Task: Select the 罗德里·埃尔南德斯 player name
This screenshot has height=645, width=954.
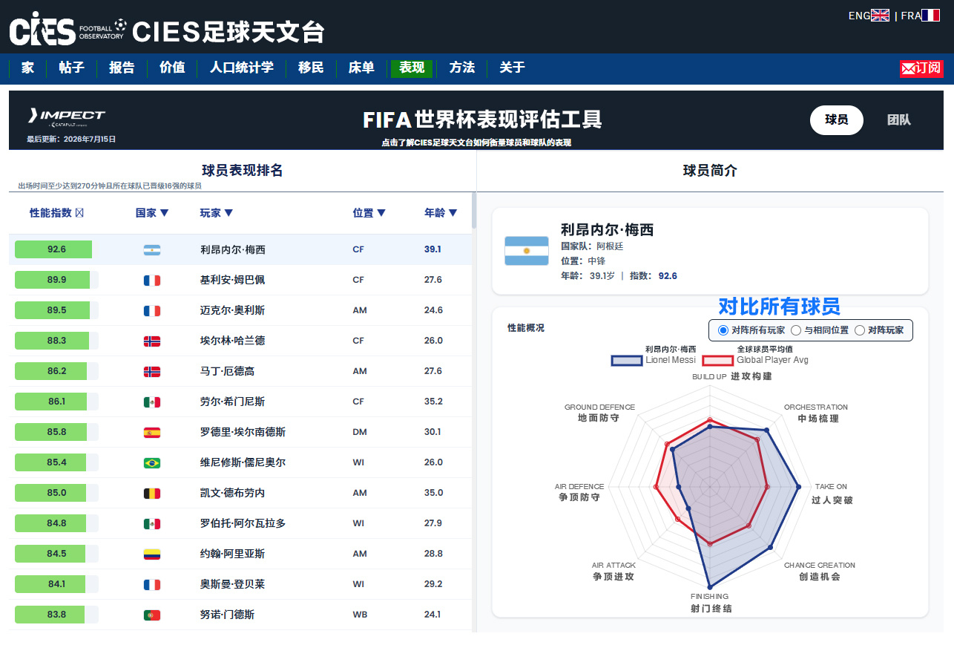Action: pos(243,432)
